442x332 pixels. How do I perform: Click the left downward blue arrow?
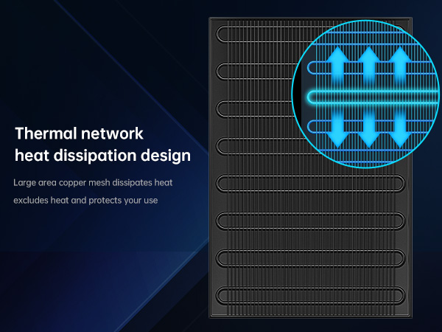[x=338, y=130]
